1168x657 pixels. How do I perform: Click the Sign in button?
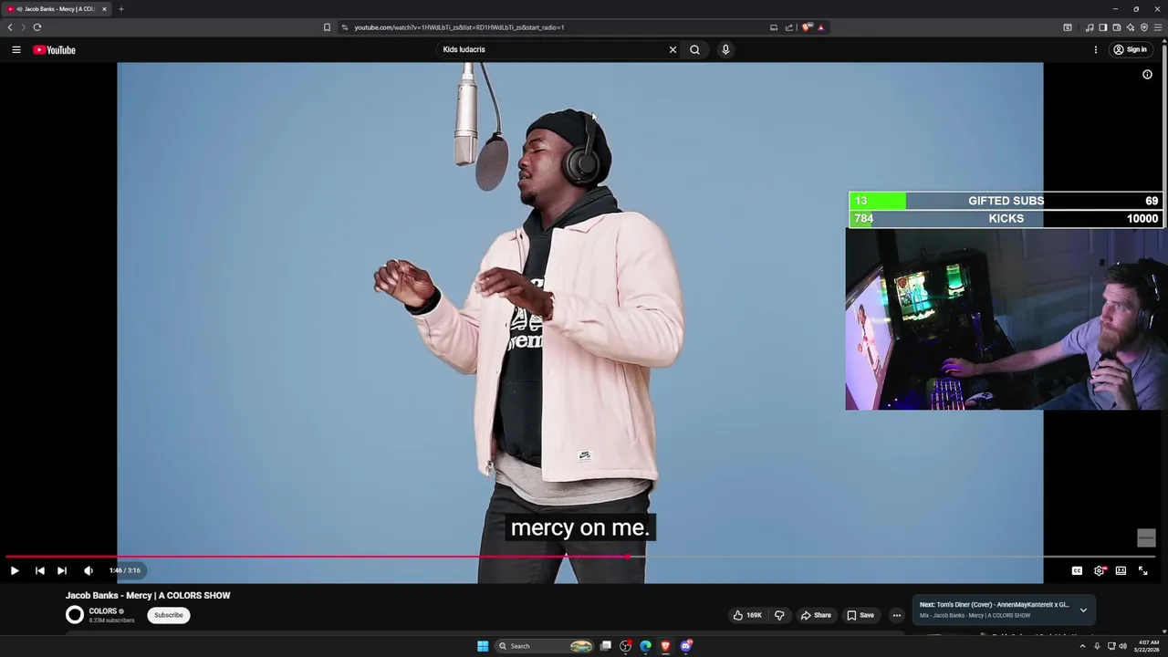[1130, 50]
